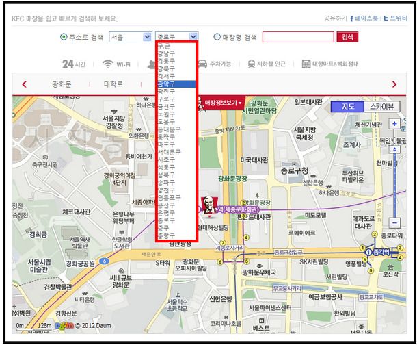Select 동대문구 in the district list
This screenshot has height=345, width=417.
click(x=176, y=129)
